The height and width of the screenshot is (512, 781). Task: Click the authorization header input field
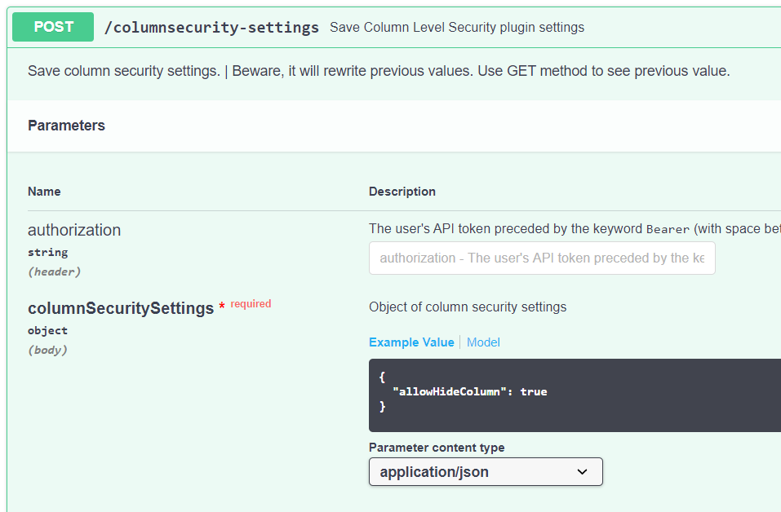[x=542, y=258]
